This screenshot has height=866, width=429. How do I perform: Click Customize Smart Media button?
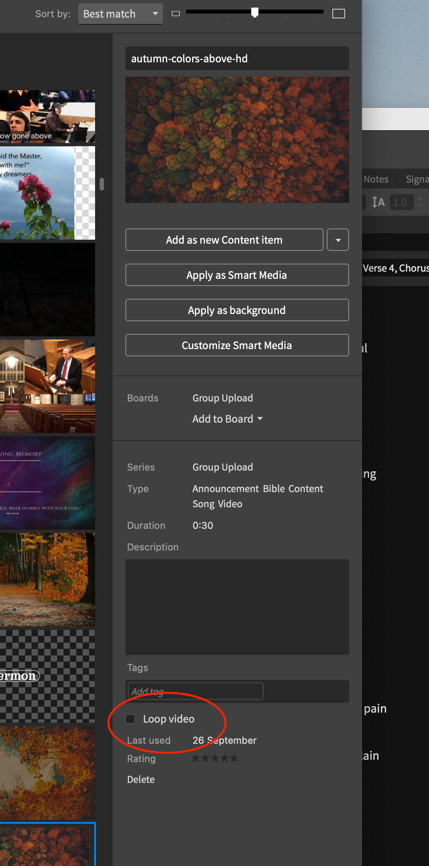237,346
